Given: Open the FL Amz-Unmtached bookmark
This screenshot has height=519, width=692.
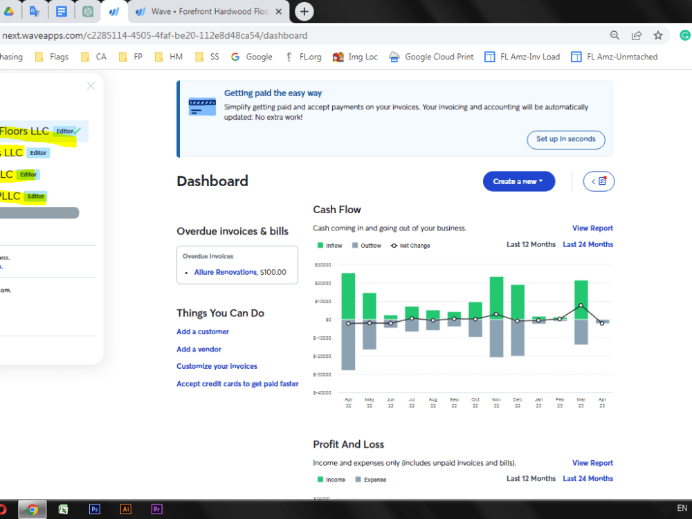Looking at the screenshot, I should pyautogui.click(x=614, y=57).
